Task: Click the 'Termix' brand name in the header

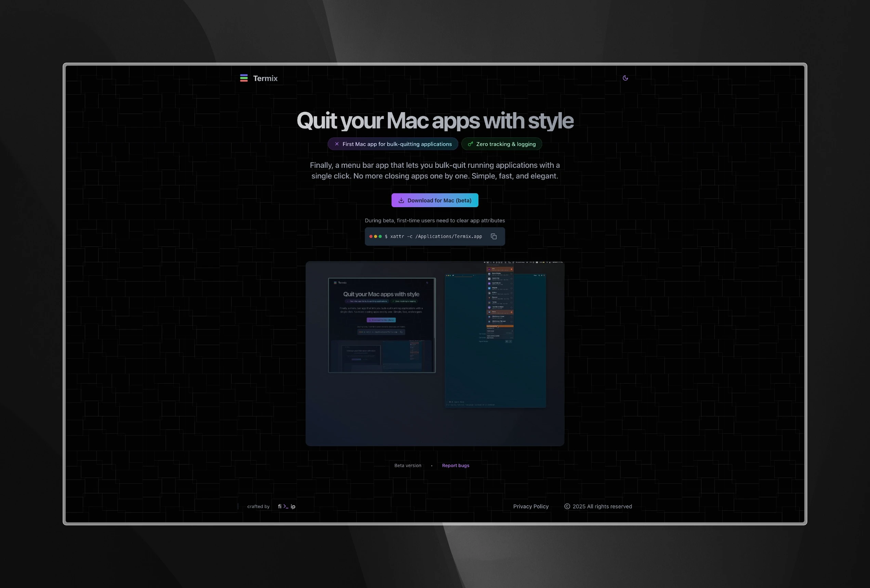Action: (x=265, y=78)
